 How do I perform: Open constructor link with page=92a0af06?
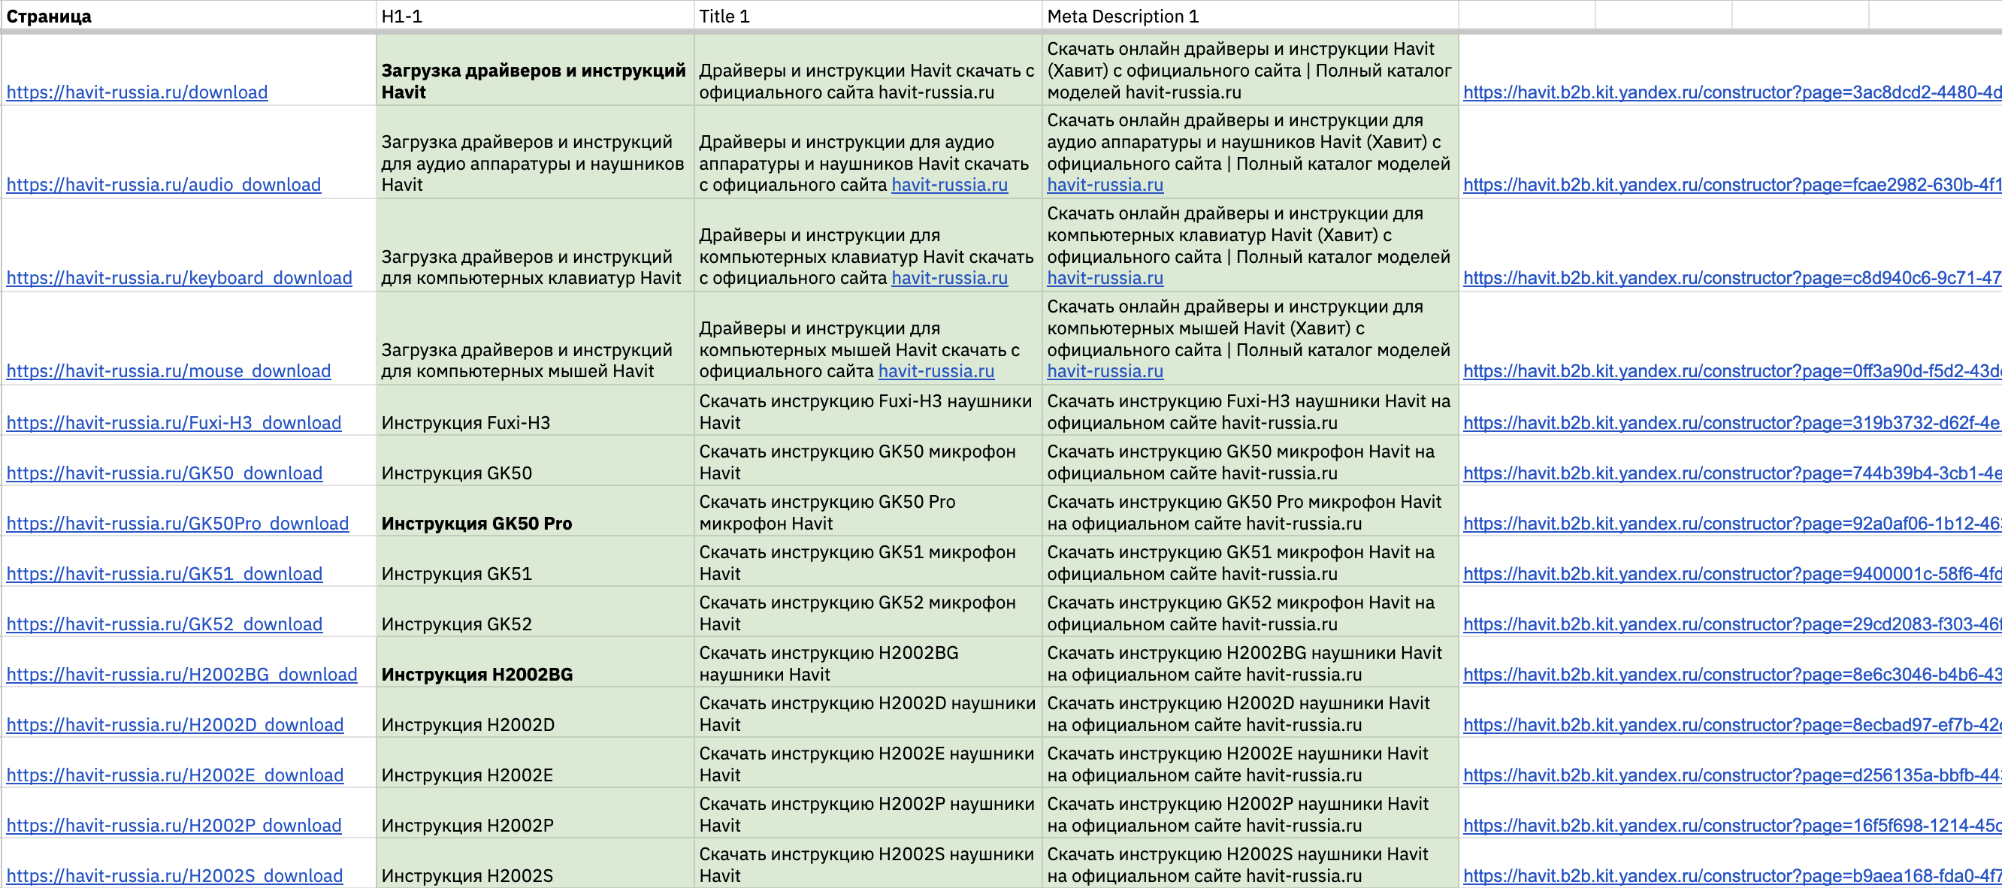[x=1732, y=524]
